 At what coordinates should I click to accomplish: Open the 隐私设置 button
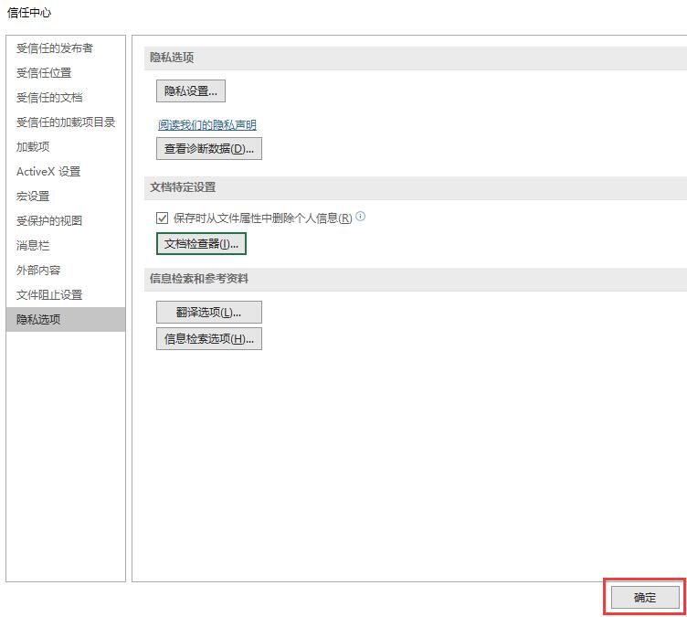[191, 91]
